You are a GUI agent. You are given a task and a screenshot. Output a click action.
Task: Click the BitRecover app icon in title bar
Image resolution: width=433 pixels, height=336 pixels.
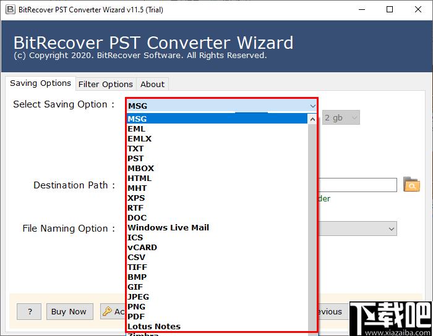point(11,10)
